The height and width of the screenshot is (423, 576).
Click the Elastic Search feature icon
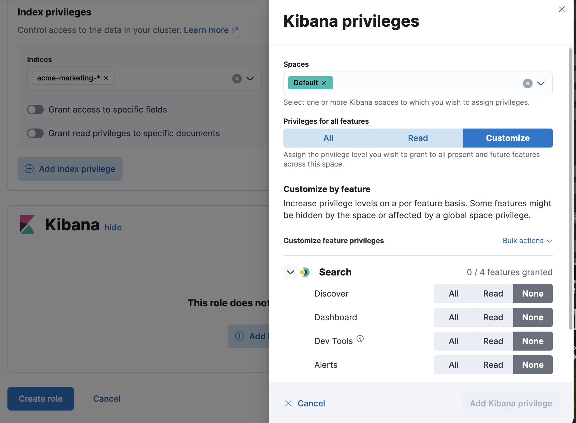[305, 272]
